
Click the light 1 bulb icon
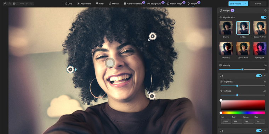pyautogui.click(x=221, y=76)
